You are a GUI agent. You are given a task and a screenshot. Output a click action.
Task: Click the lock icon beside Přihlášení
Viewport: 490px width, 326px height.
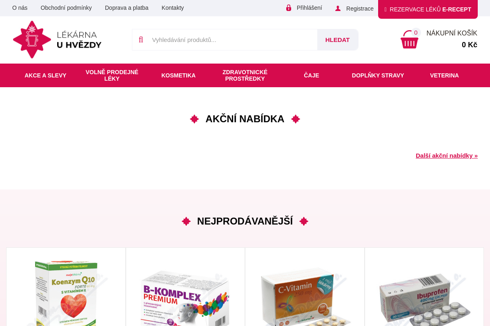click(289, 8)
